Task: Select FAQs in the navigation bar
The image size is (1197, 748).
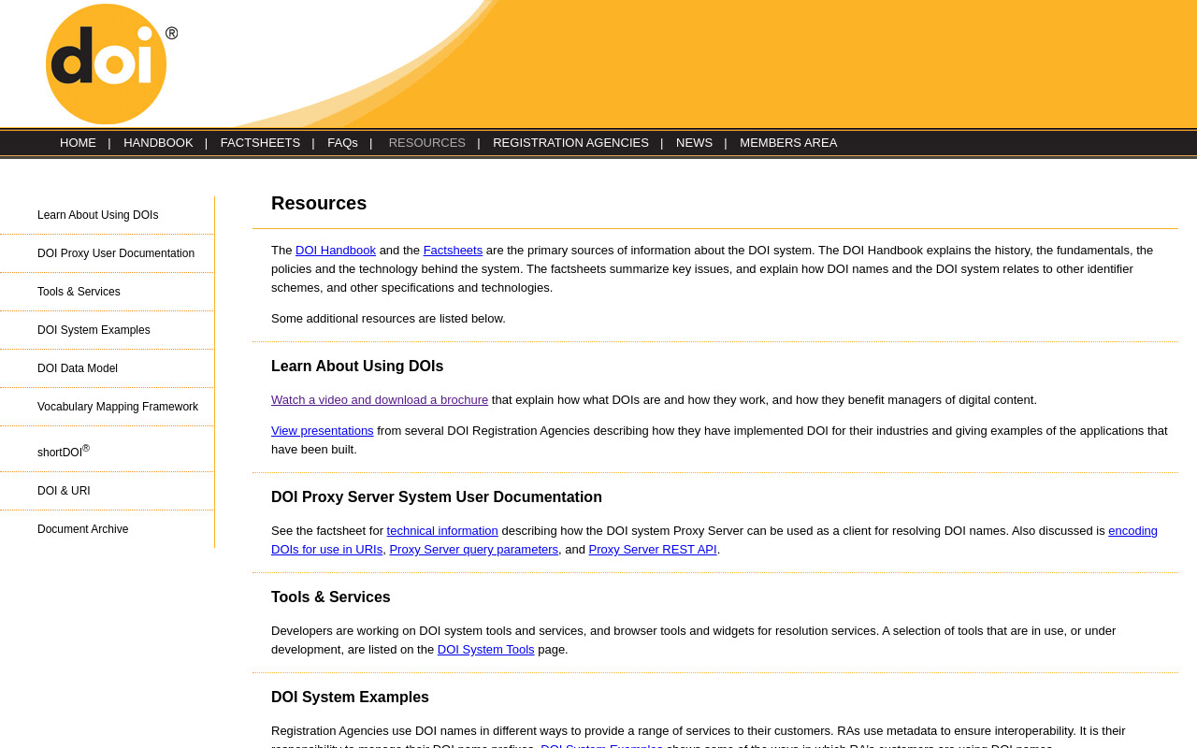Action: click(x=342, y=143)
